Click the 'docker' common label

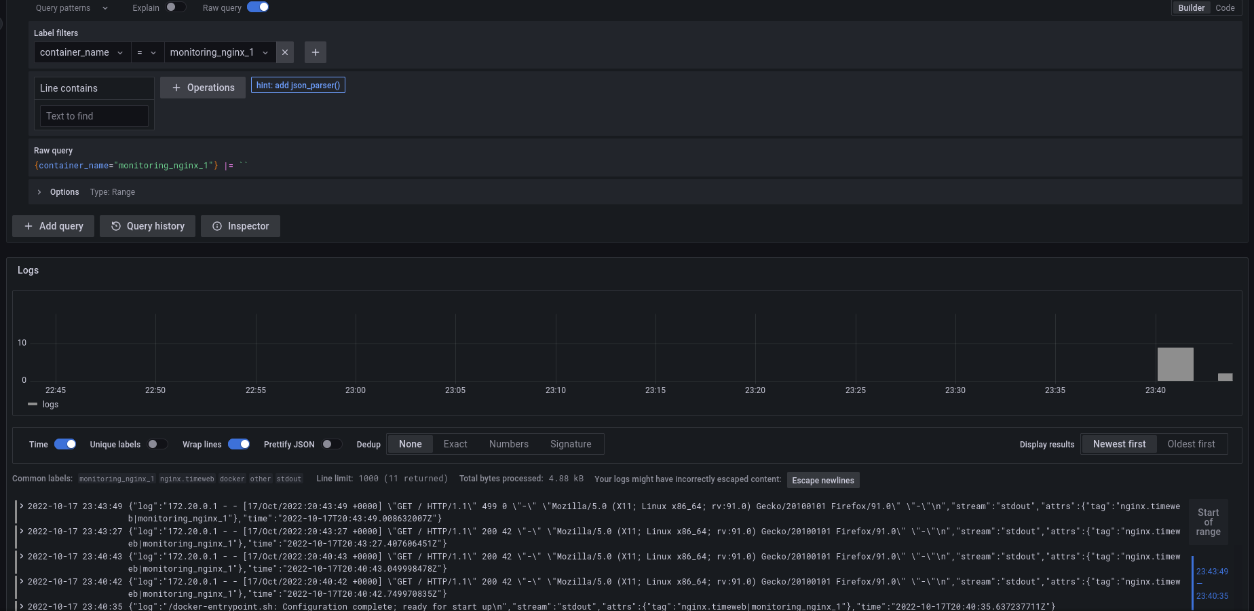(232, 479)
